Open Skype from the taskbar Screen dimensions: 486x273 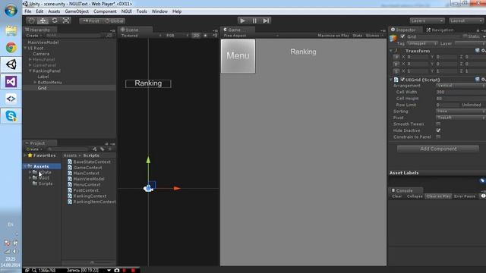(11, 116)
